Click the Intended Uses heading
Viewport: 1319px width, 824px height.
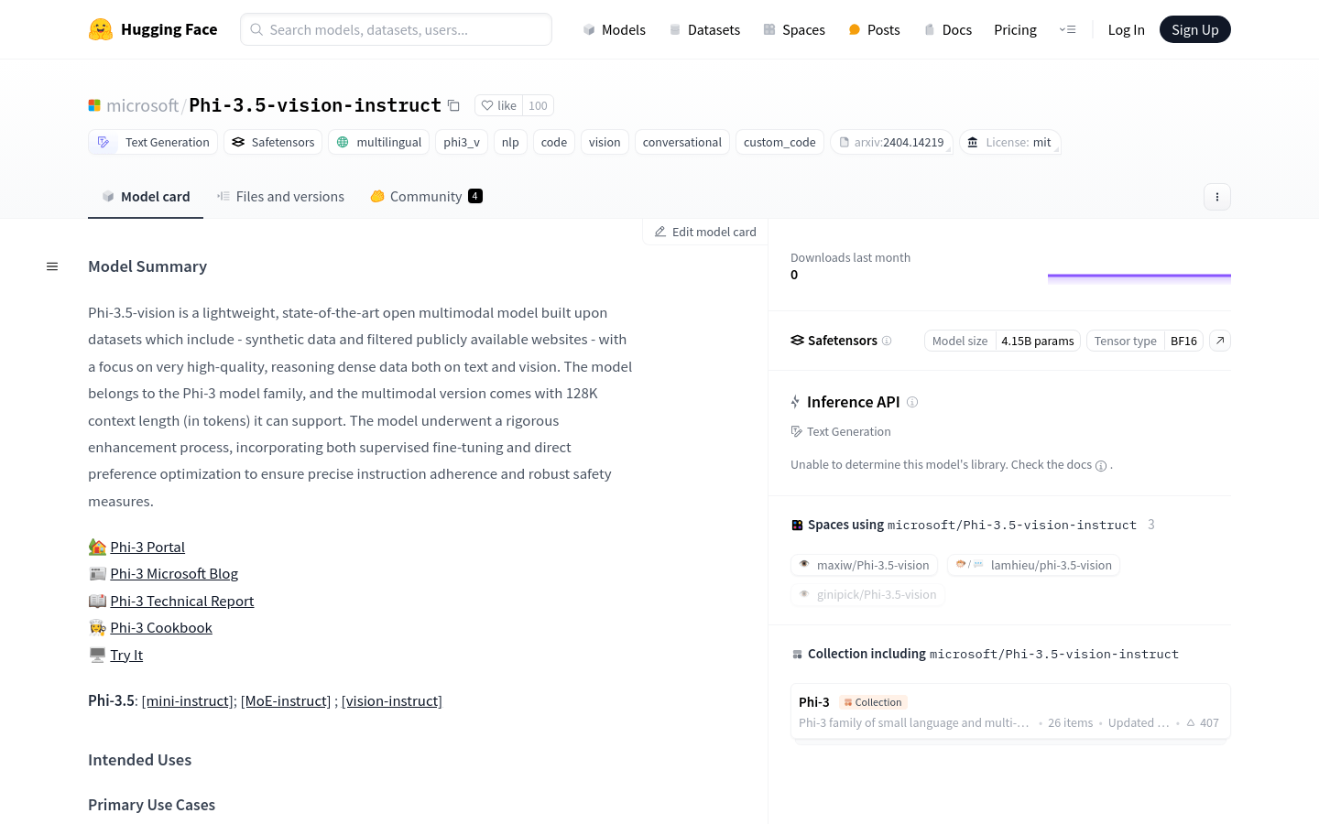click(x=139, y=760)
